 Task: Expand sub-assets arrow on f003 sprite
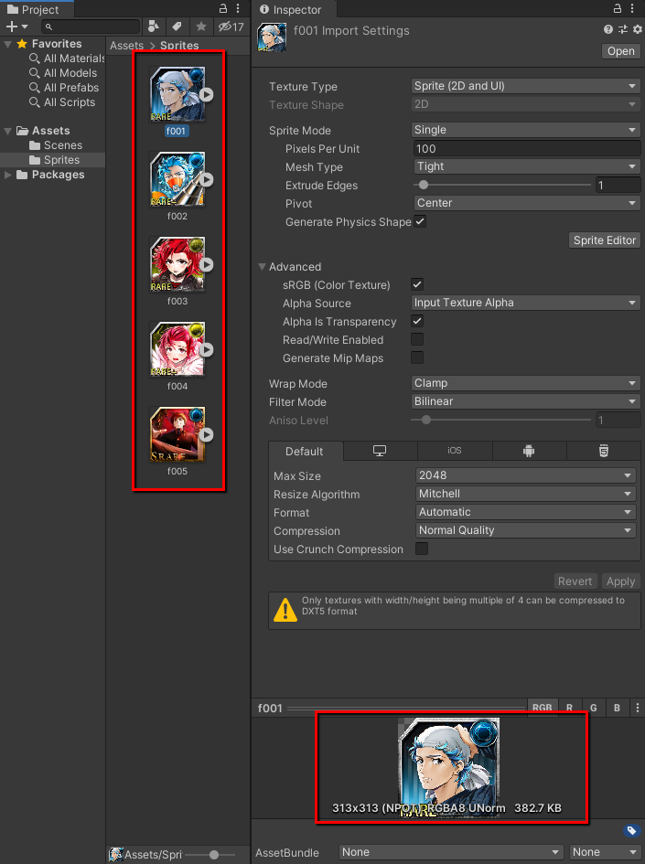coord(206,265)
